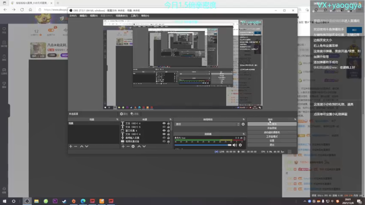Click blue confirm button in danmaku helper
The width and height of the screenshot is (365, 205).
pyautogui.click(x=354, y=30)
